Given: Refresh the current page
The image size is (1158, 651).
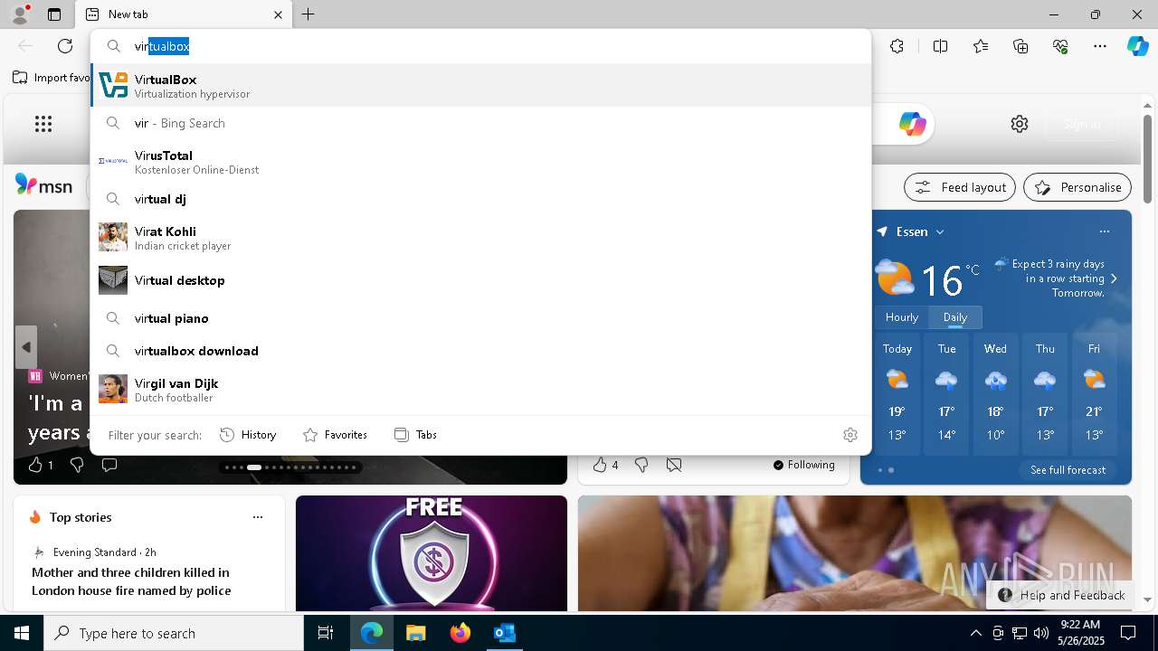Looking at the screenshot, I should [65, 46].
